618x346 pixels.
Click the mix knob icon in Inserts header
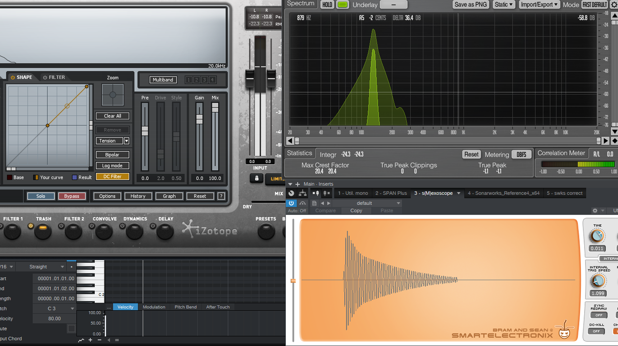point(291,193)
